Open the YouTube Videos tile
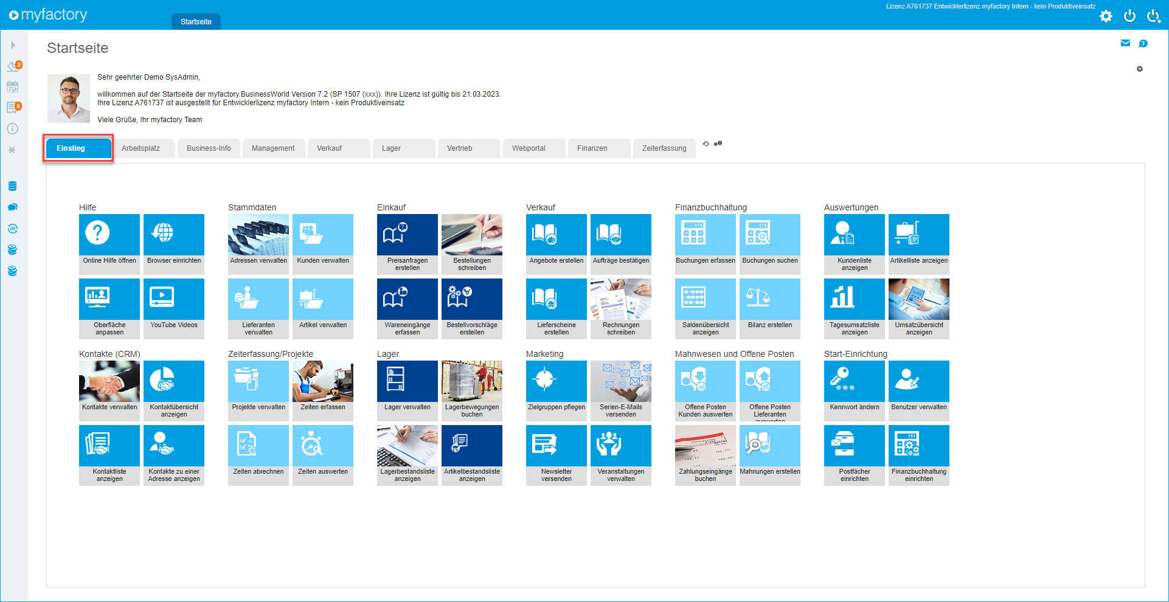The image size is (1169, 602). point(174,308)
